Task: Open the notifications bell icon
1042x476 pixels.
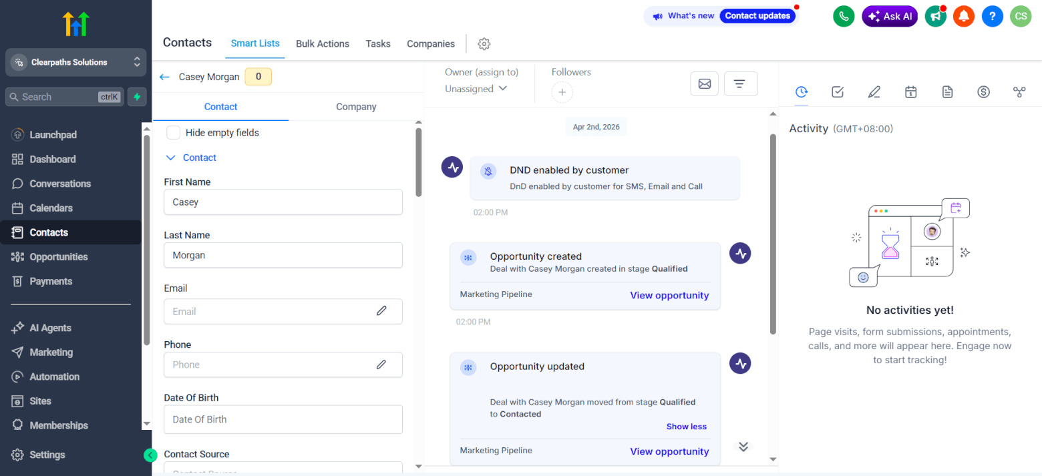Action: point(963,16)
